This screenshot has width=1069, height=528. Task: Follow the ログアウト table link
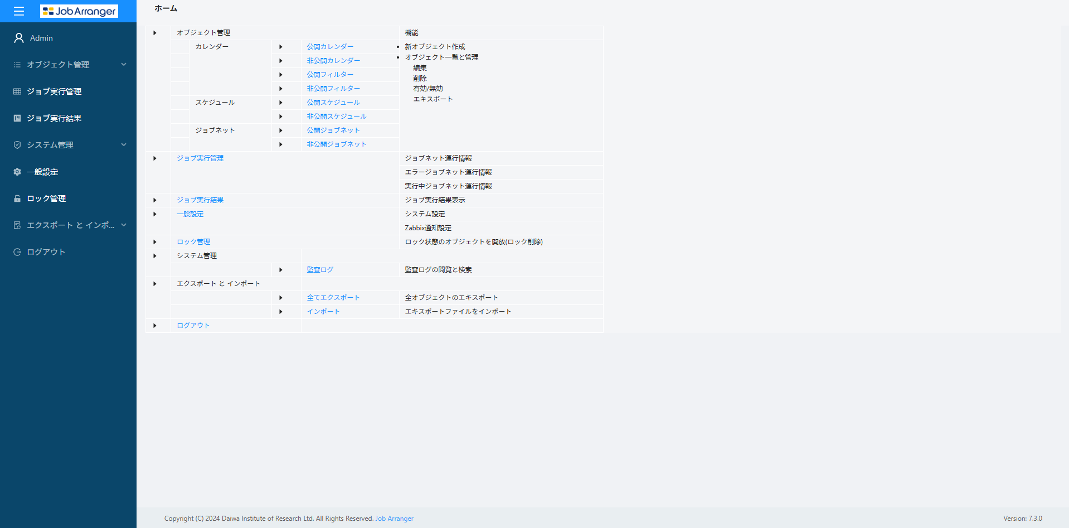click(x=193, y=326)
